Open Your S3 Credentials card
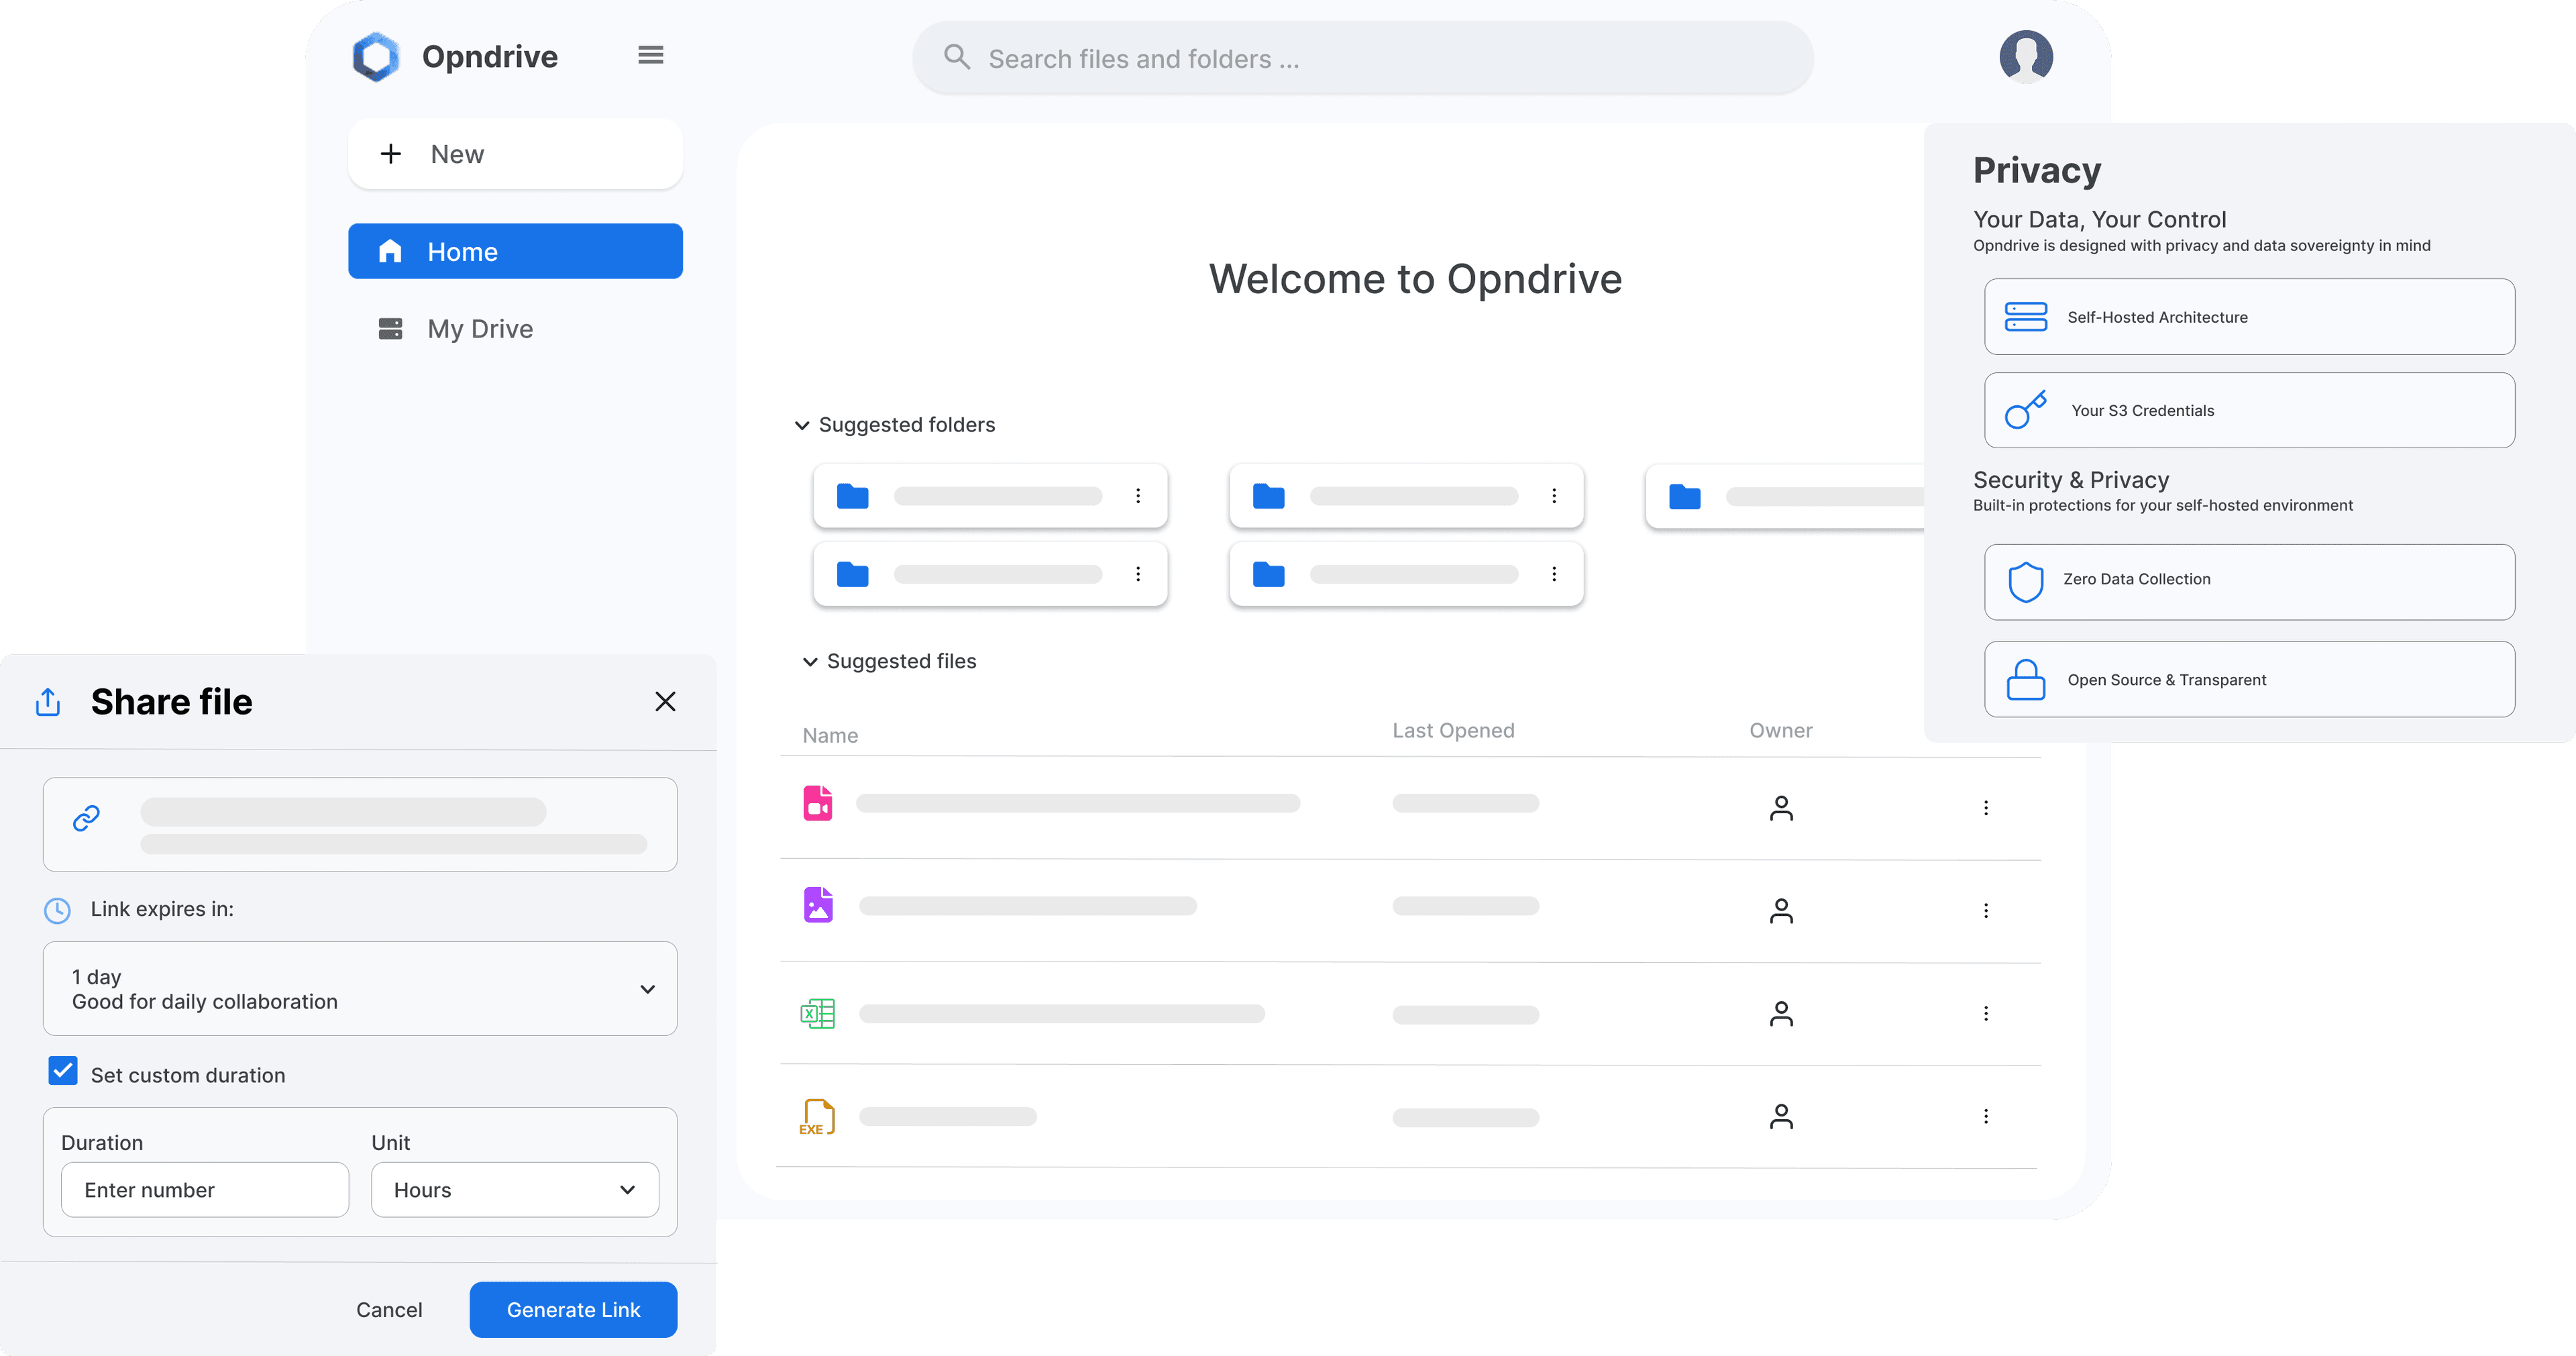This screenshot has height=1356, width=2576. click(2250, 410)
